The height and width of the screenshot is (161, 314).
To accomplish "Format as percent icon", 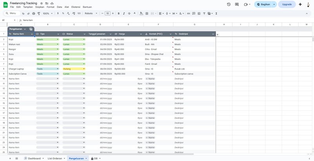I will 63,13.
